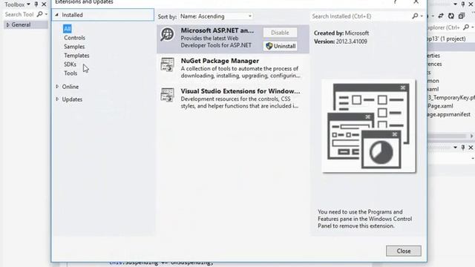This screenshot has height=267, width=475.
Task: Click the NuGet Package Manager icon
Action: point(167,65)
